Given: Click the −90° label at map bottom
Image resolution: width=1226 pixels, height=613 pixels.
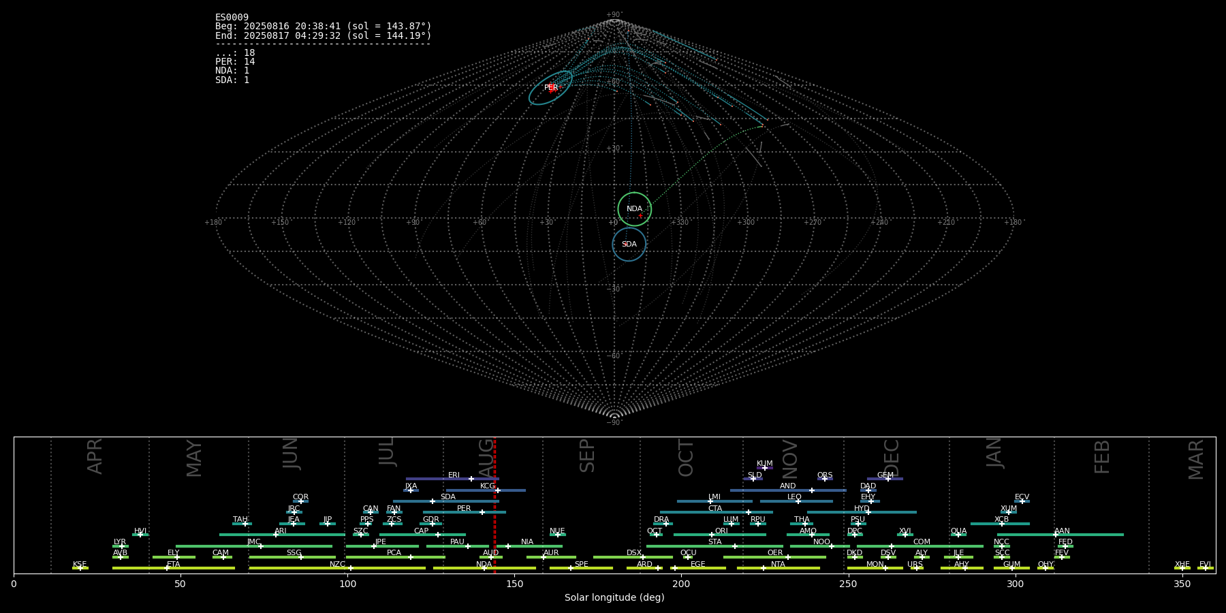Looking at the screenshot, I should click(614, 423).
